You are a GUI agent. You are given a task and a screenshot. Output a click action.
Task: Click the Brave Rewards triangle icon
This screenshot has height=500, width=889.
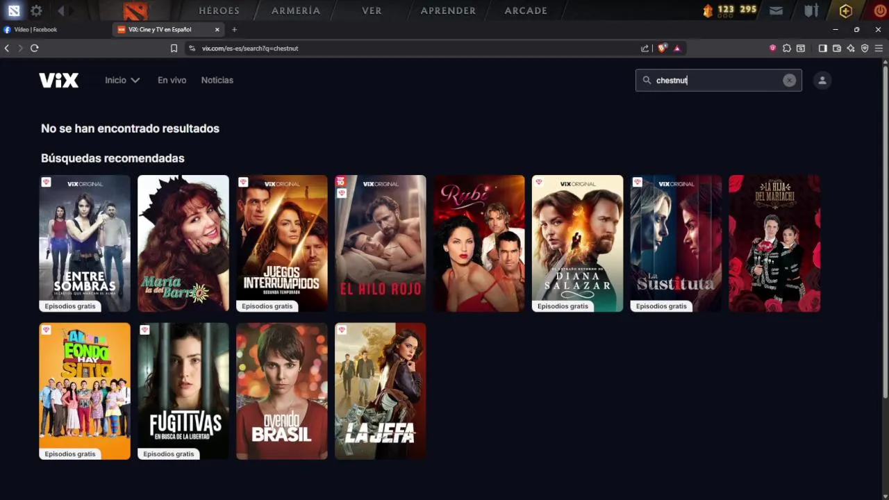677,48
